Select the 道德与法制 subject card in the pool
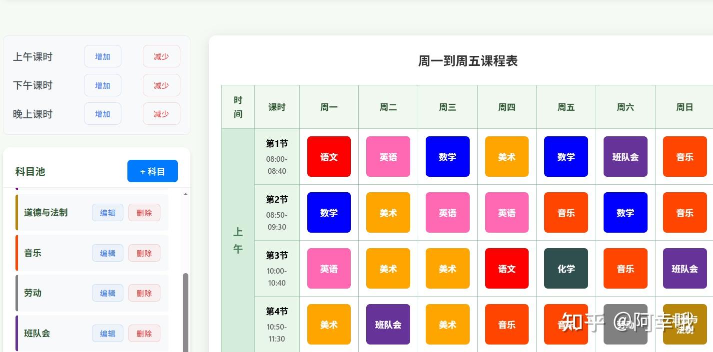 [92, 213]
